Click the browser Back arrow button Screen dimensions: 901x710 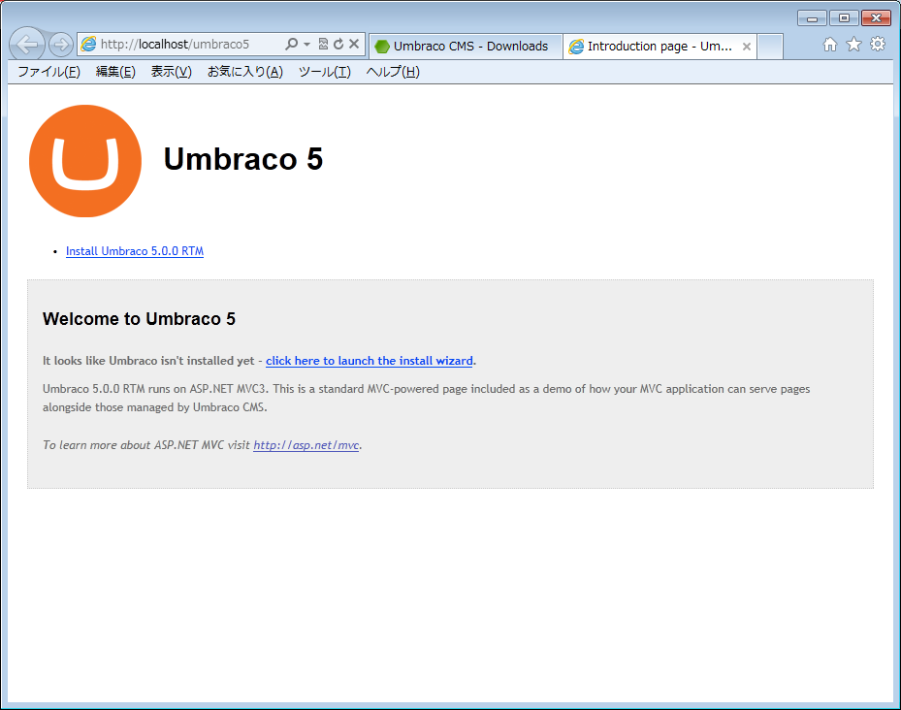pyautogui.click(x=27, y=45)
